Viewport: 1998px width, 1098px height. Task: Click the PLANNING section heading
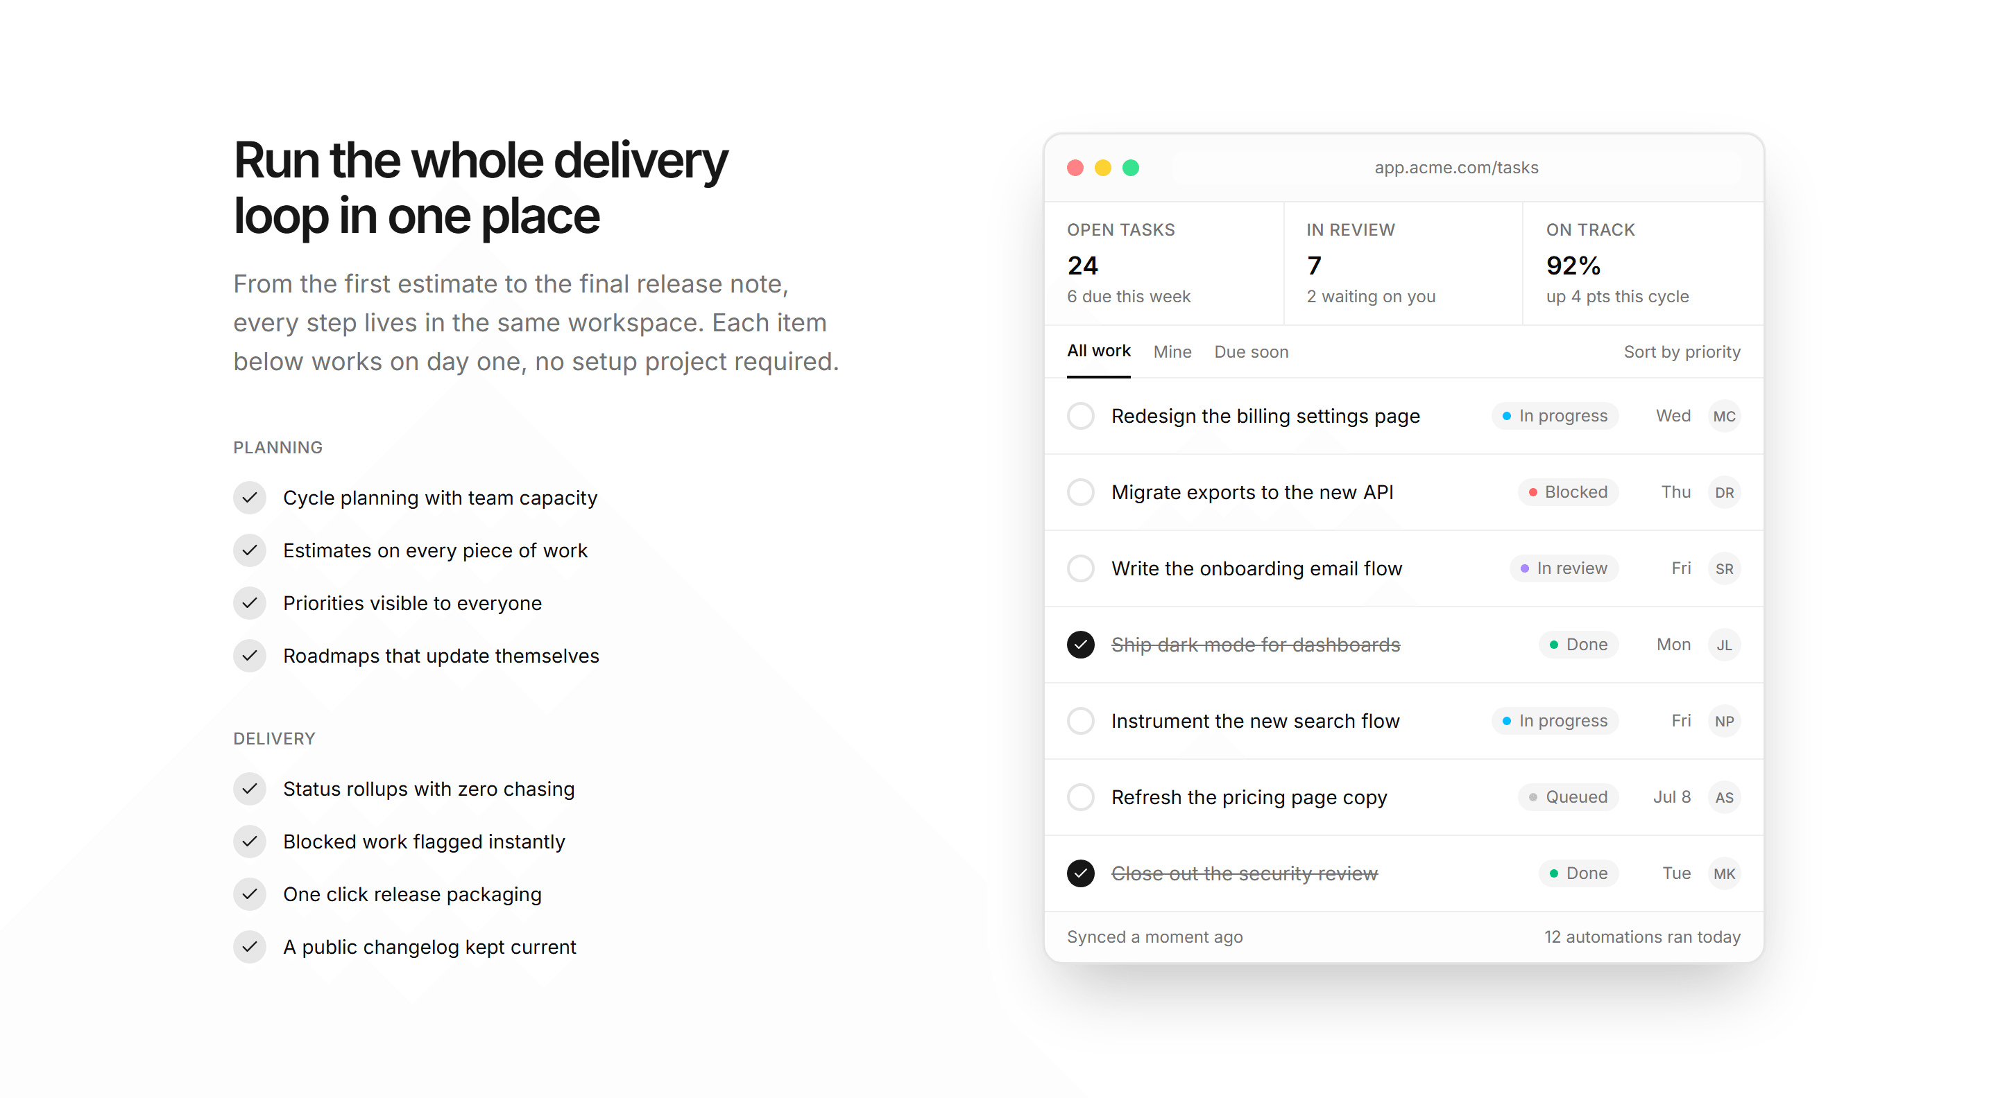(277, 447)
